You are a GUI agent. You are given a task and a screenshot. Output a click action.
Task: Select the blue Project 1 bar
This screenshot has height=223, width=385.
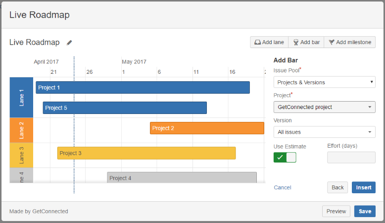click(143, 88)
